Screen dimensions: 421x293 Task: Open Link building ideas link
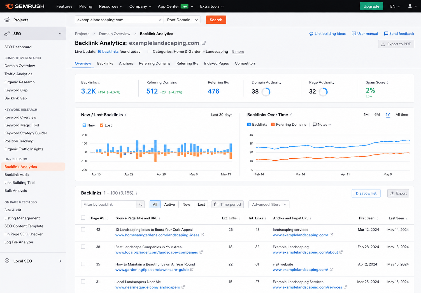tap(327, 34)
